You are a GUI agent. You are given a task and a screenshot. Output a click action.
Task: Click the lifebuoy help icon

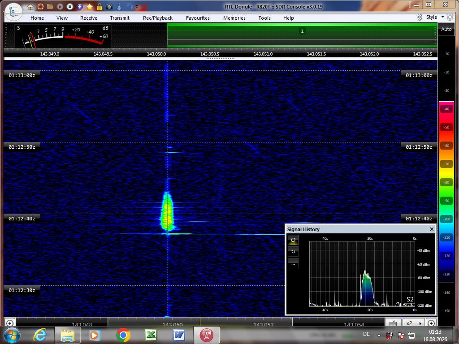point(40,6)
